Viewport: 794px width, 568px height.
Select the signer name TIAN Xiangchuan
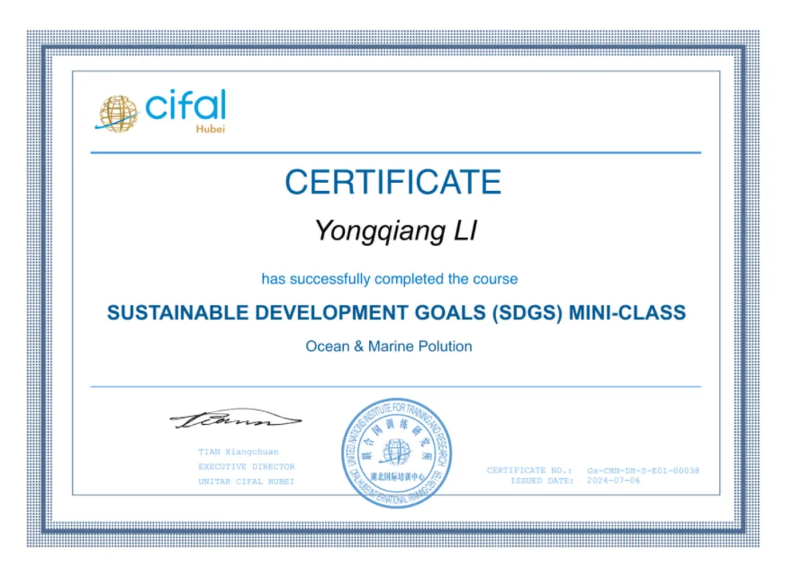pyautogui.click(x=238, y=452)
